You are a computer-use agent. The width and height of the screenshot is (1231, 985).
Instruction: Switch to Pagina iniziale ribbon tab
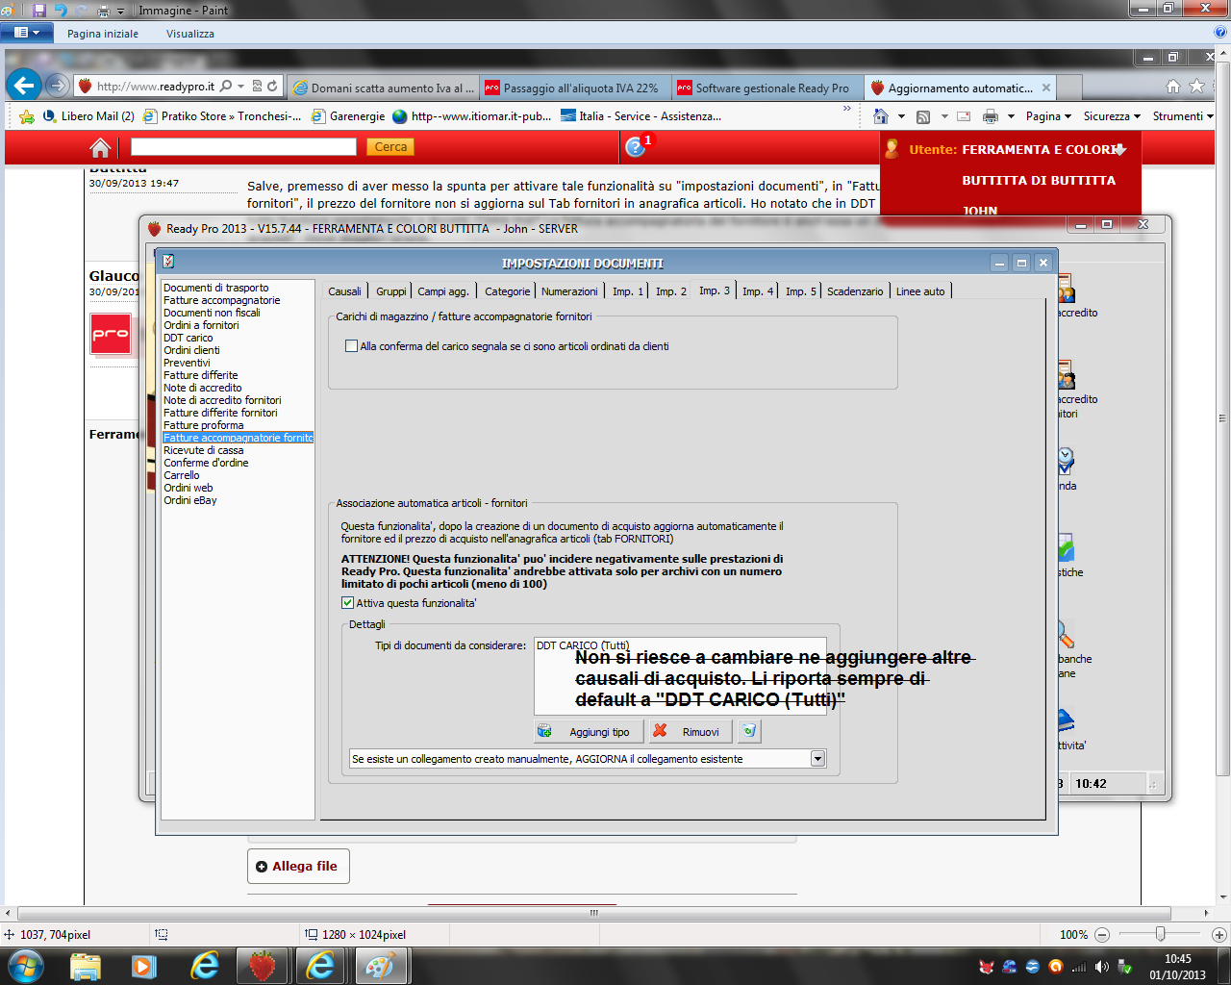(103, 34)
